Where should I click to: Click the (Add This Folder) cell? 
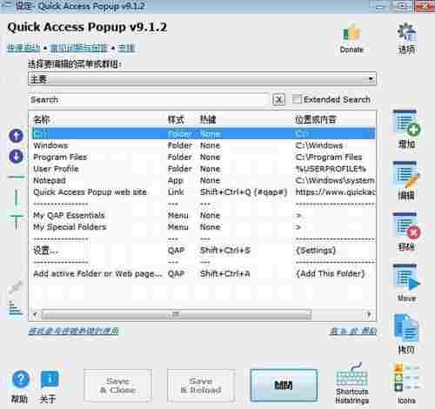(x=330, y=273)
